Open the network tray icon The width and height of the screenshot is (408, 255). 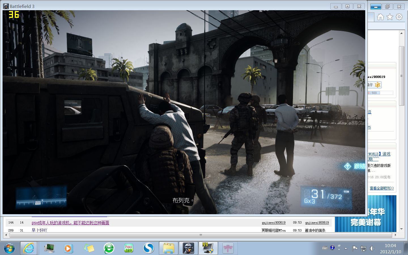(x=364, y=248)
